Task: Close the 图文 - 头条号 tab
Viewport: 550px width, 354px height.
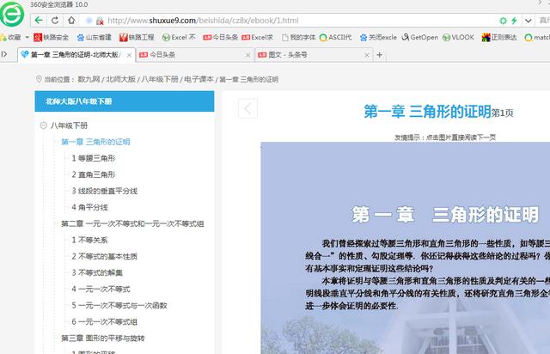Action: point(367,55)
